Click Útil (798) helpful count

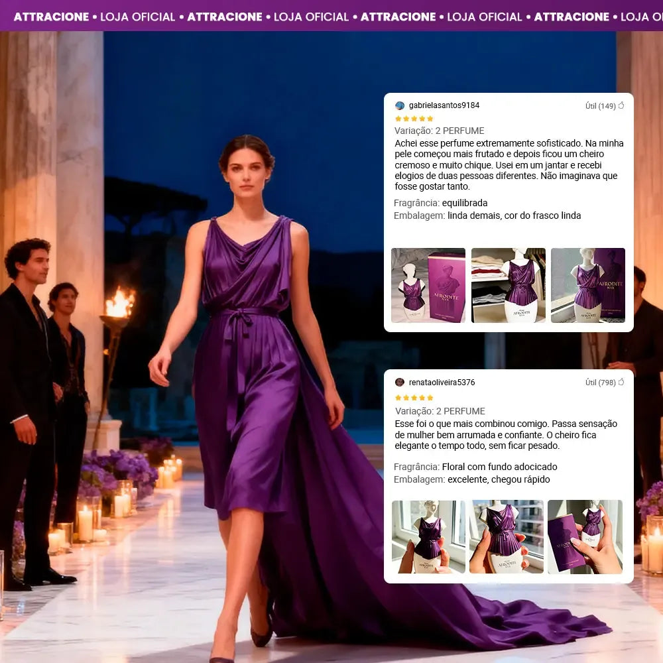601,383
